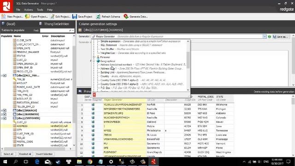Collapse the [dbo].[ACC_TRA...] table node
Image resolution: width=295 pixels, height=166 pixels.
(2, 76)
